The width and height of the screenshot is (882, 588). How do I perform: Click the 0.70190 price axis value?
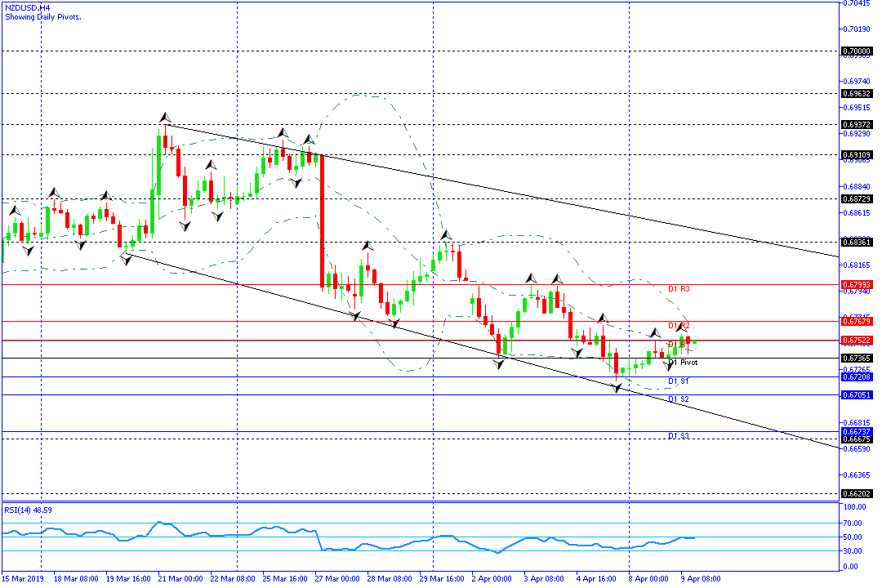[857, 29]
